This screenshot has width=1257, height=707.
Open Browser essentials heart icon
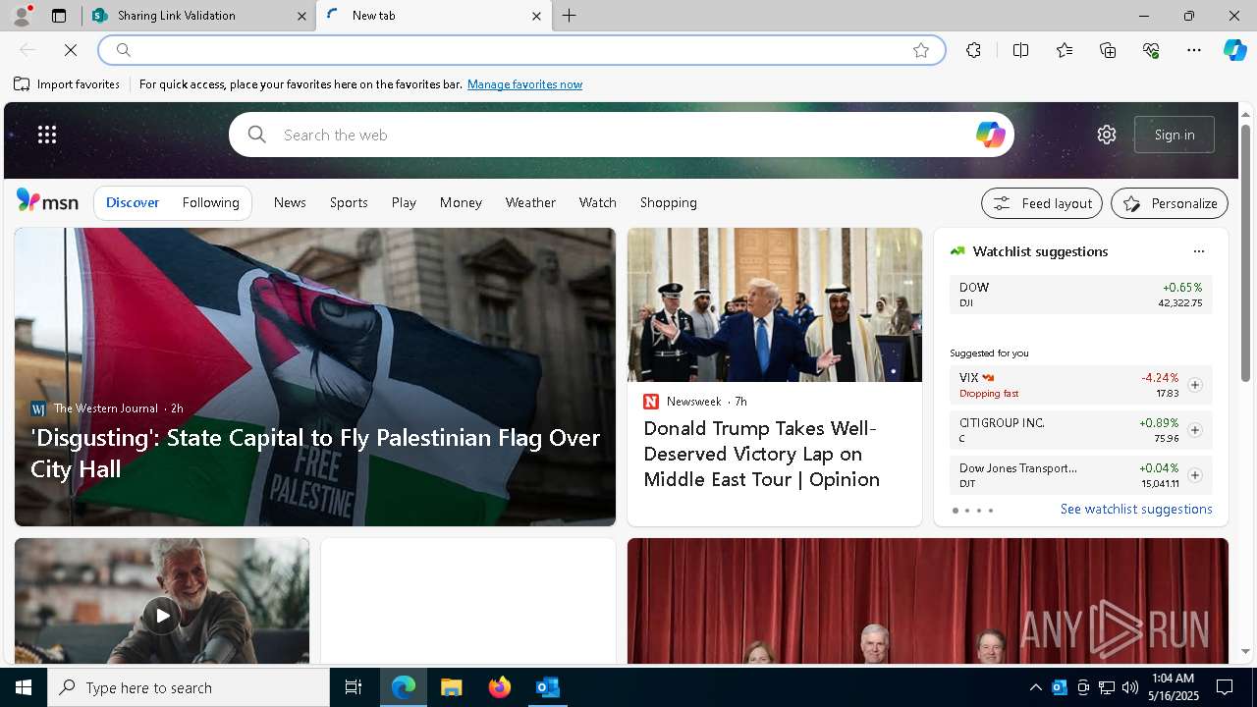point(1151,50)
